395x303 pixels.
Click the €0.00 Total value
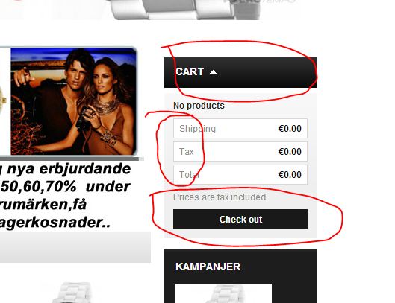point(290,175)
